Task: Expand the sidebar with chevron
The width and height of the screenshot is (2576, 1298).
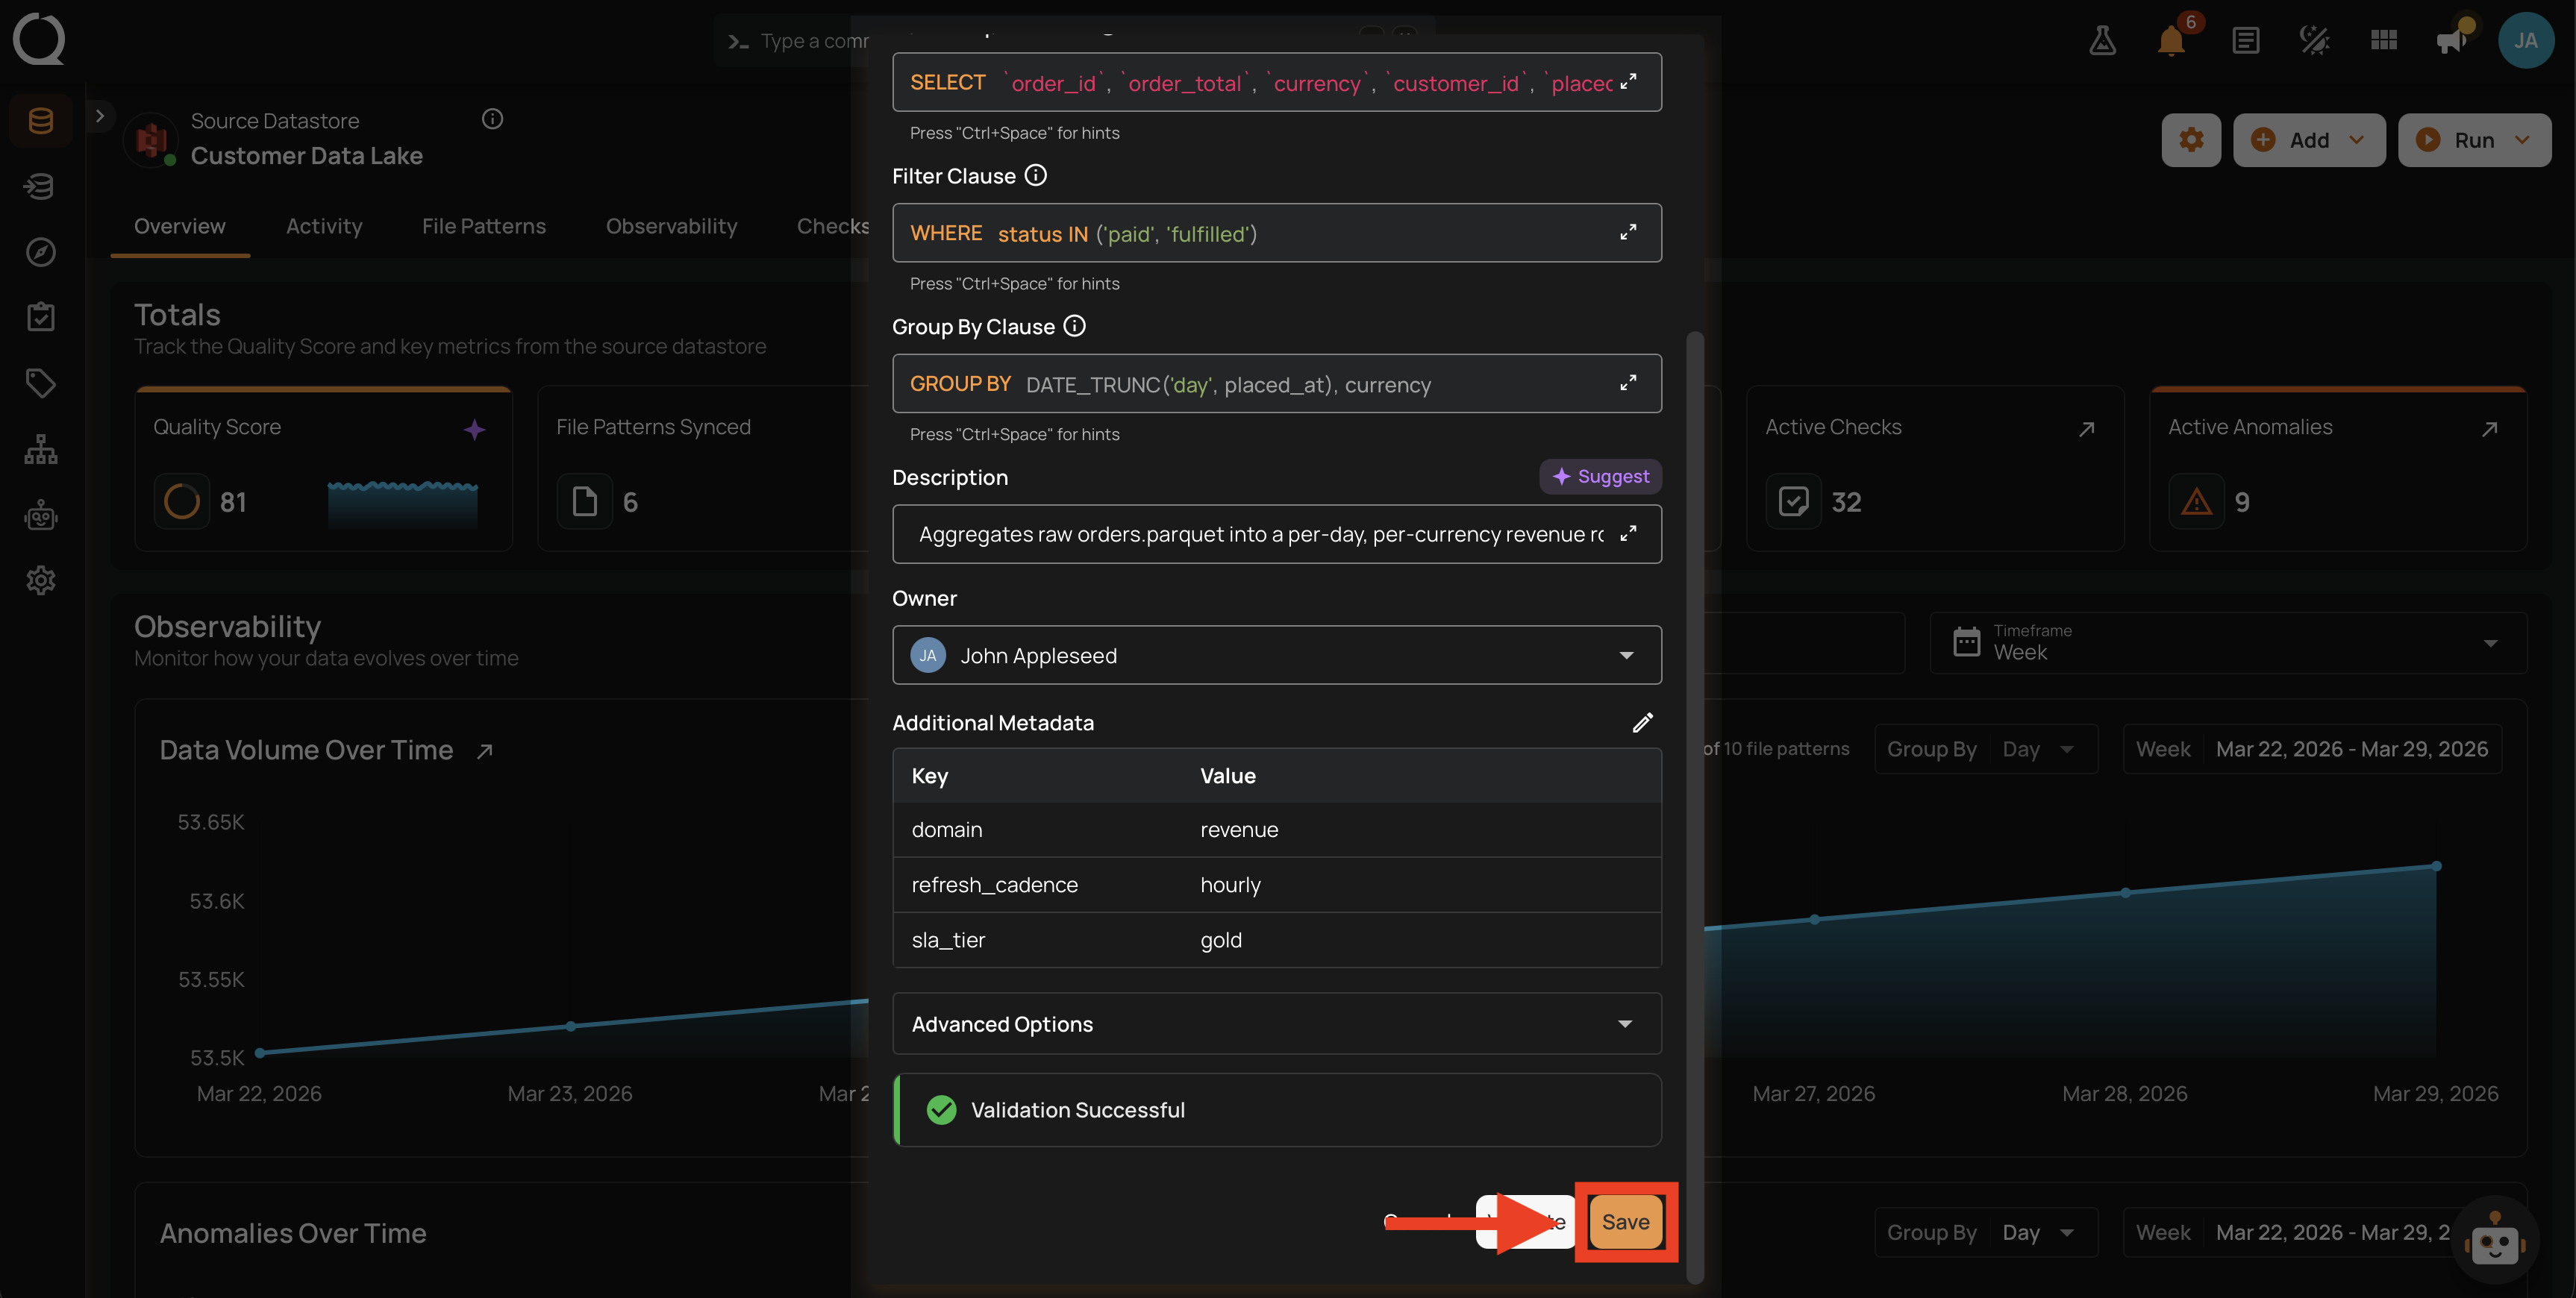Action: pyautogui.click(x=99, y=116)
